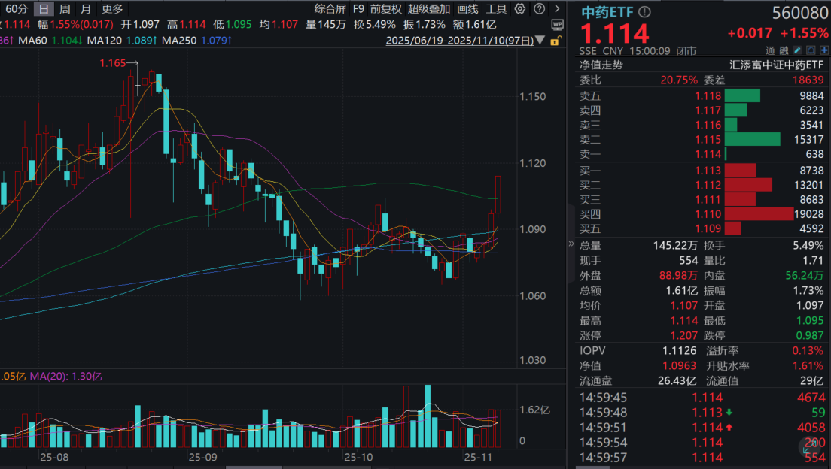The width and height of the screenshot is (831, 469).
Task: Click the 1.165 high price marker
Action: pos(113,63)
